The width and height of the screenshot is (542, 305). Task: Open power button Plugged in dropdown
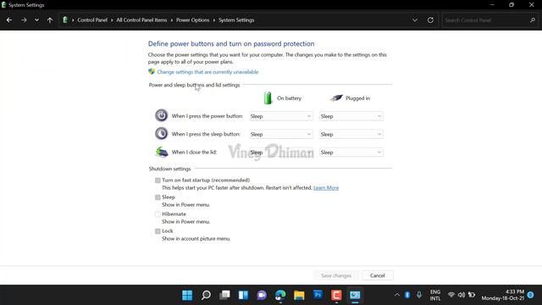(351, 116)
